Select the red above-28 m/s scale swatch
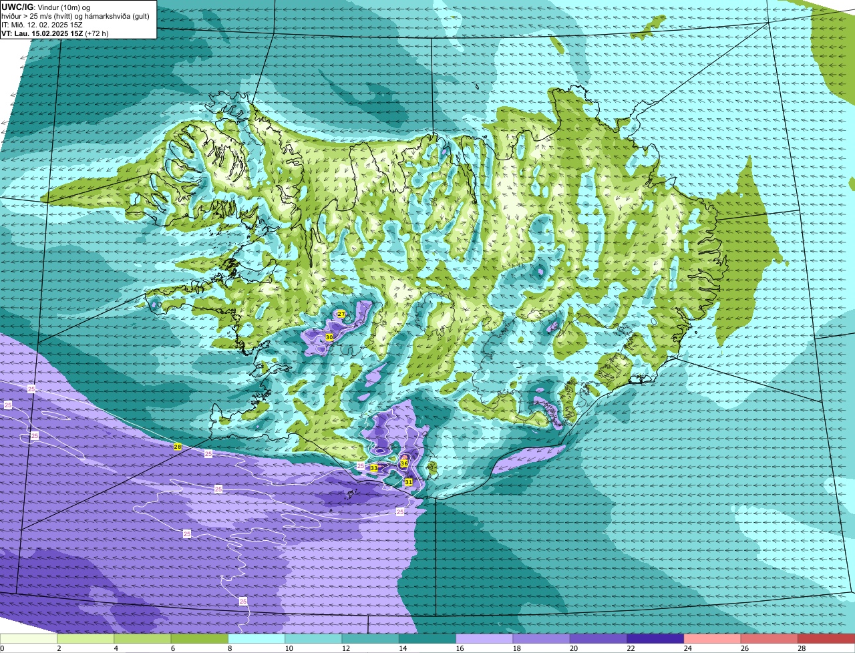This screenshot has height=653, width=855. 826,638
